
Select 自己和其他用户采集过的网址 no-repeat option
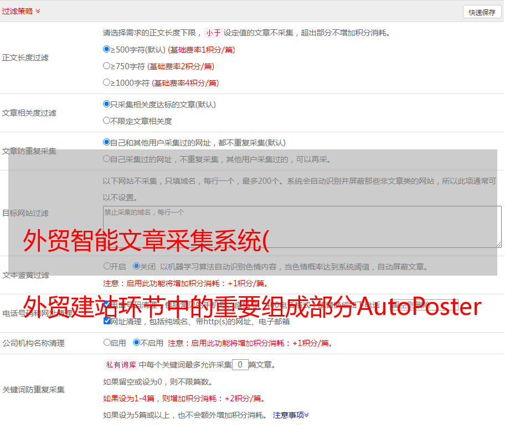coord(106,142)
